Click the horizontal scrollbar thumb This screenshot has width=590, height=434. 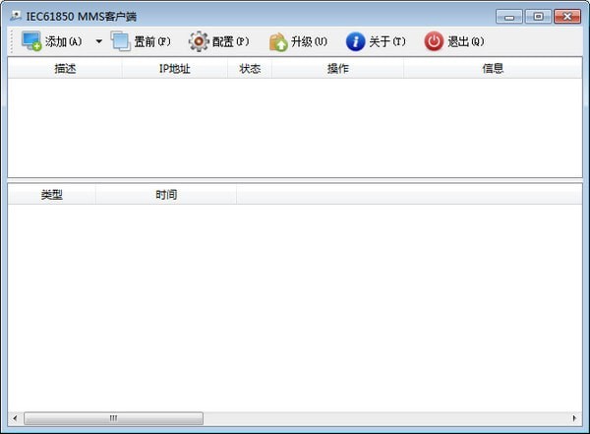(113, 418)
